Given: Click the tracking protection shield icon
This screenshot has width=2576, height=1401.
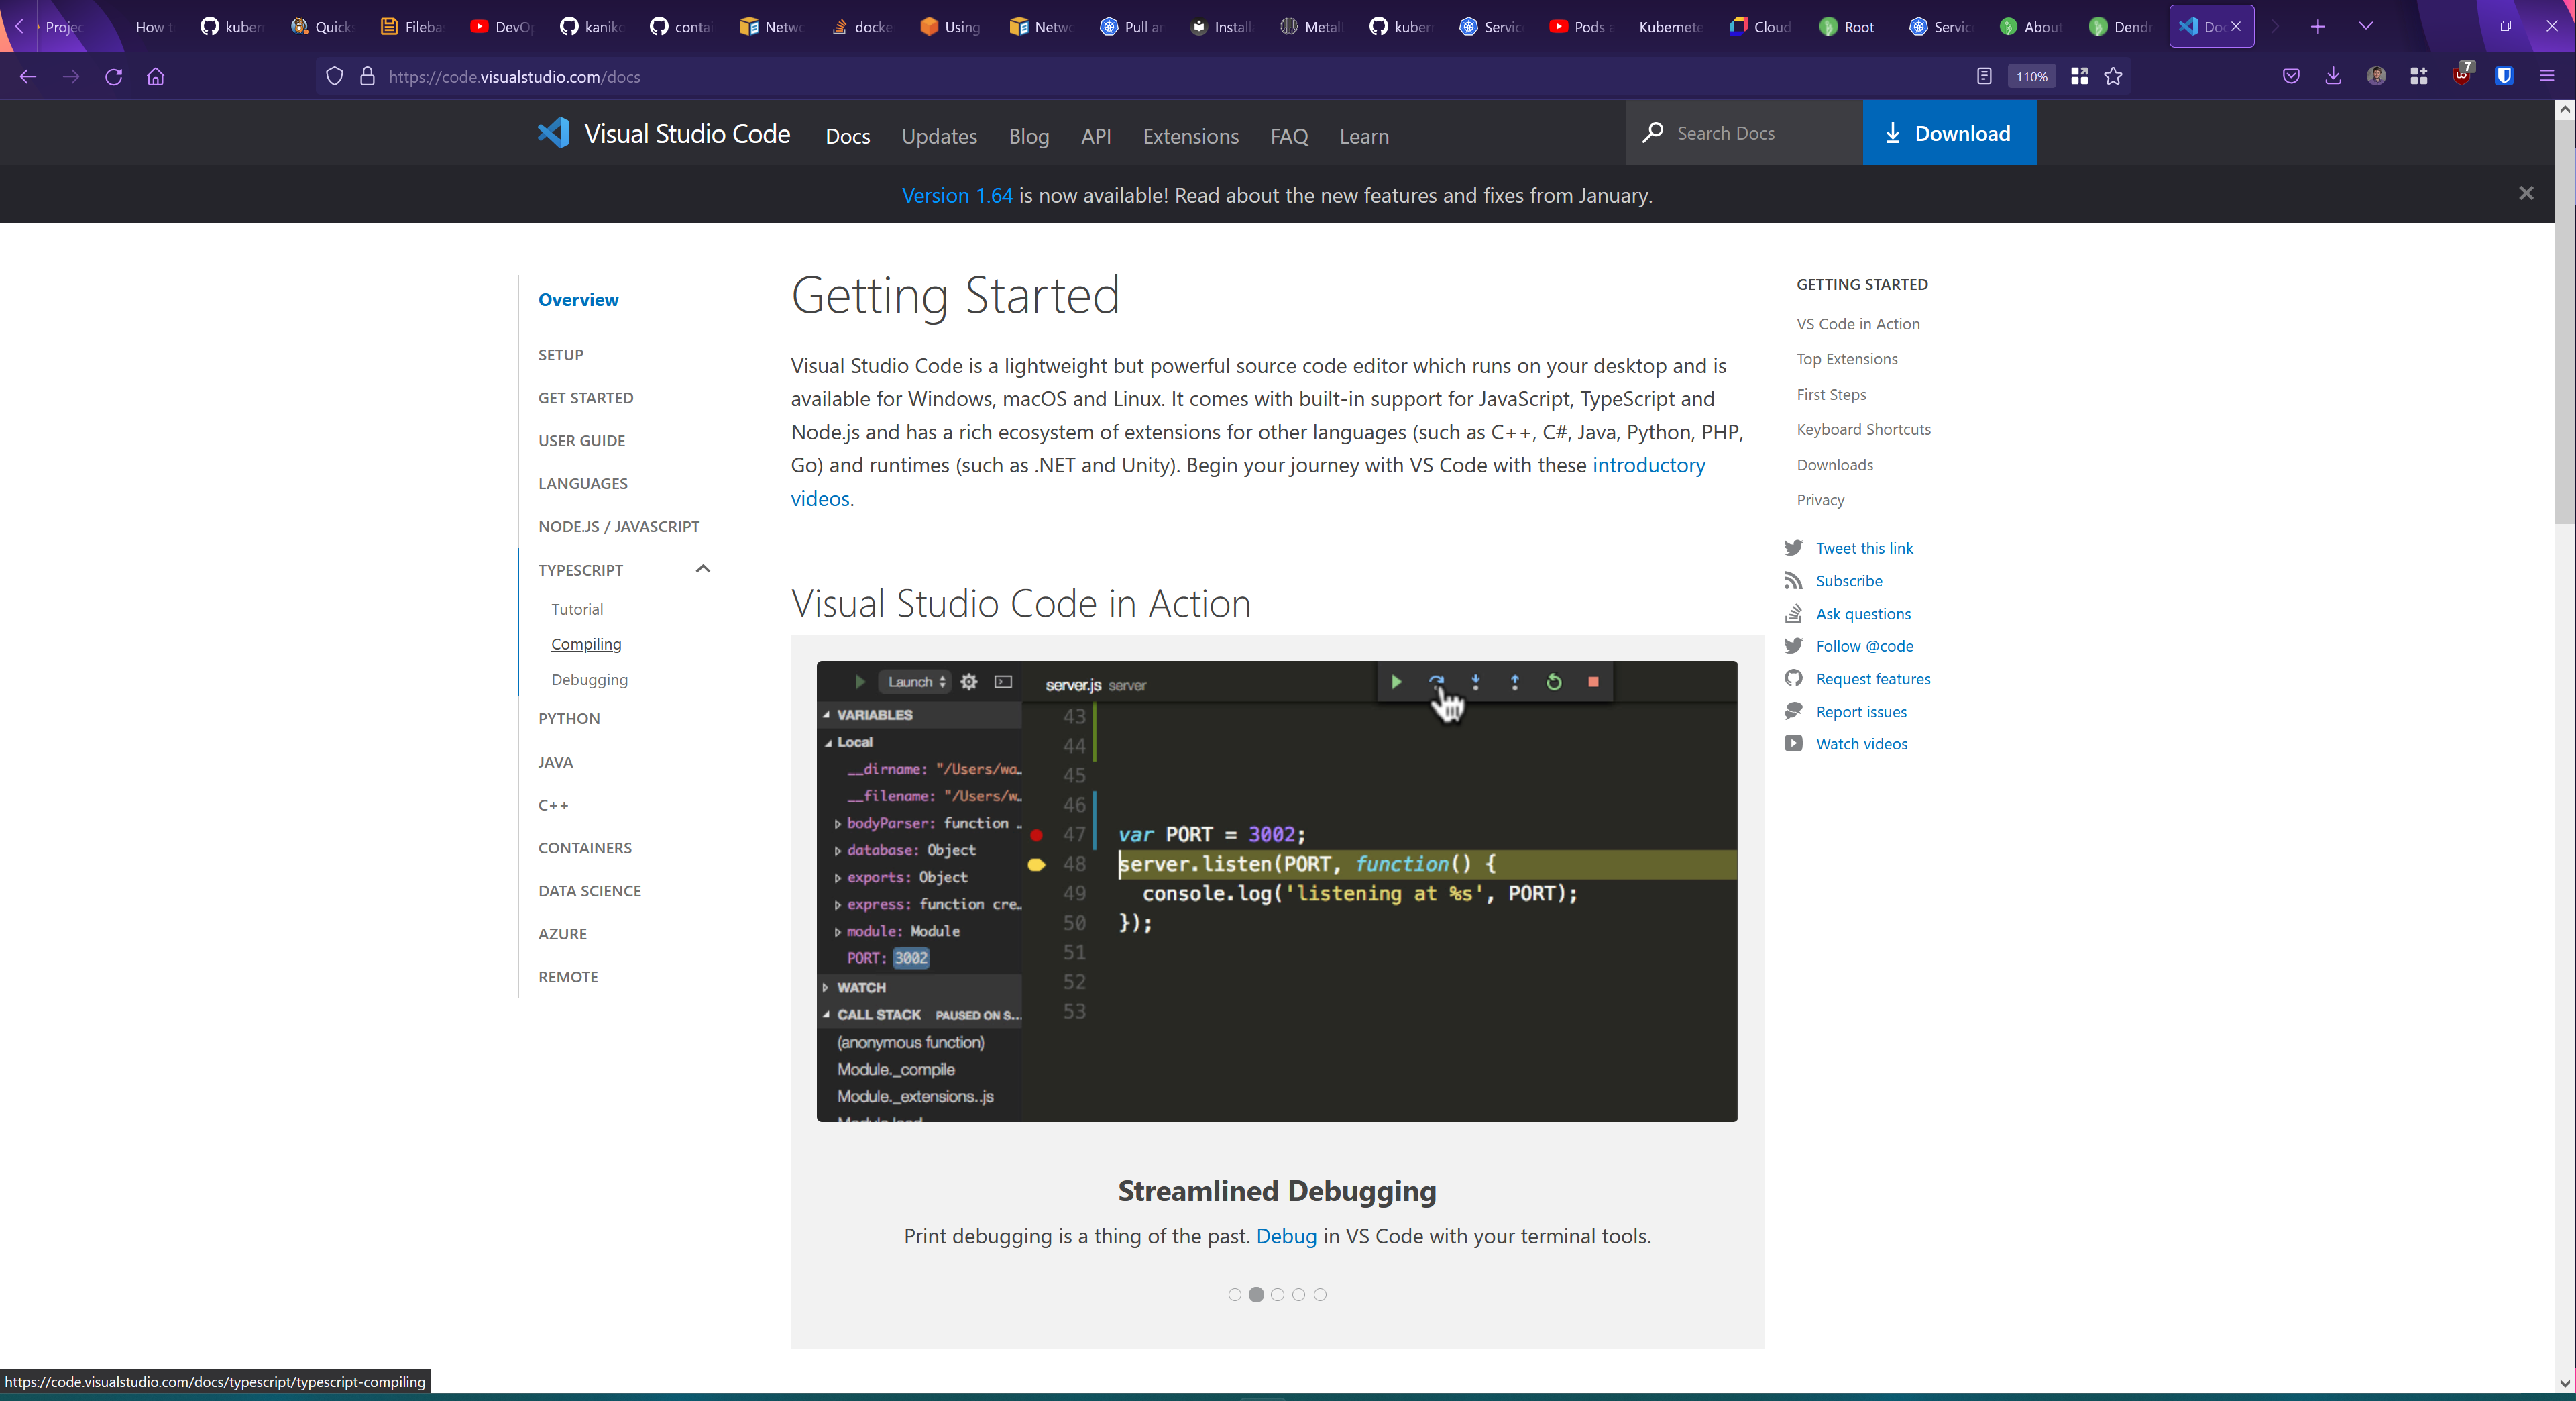Looking at the screenshot, I should point(334,75).
